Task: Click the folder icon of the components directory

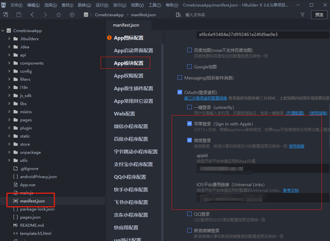Action: pyautogui.click(x=16, y=63)
